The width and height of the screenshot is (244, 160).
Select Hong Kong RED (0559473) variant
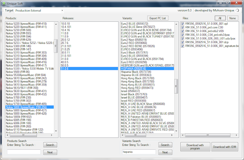[x=137, y=88]
